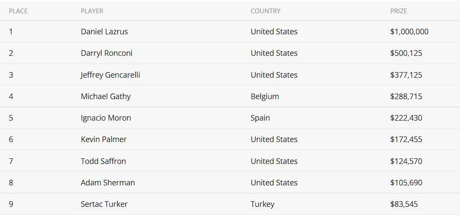Click Adam Sherman player name
This screenshot has width=460, height=215.
pyautogui.click(x=108, y=182)
